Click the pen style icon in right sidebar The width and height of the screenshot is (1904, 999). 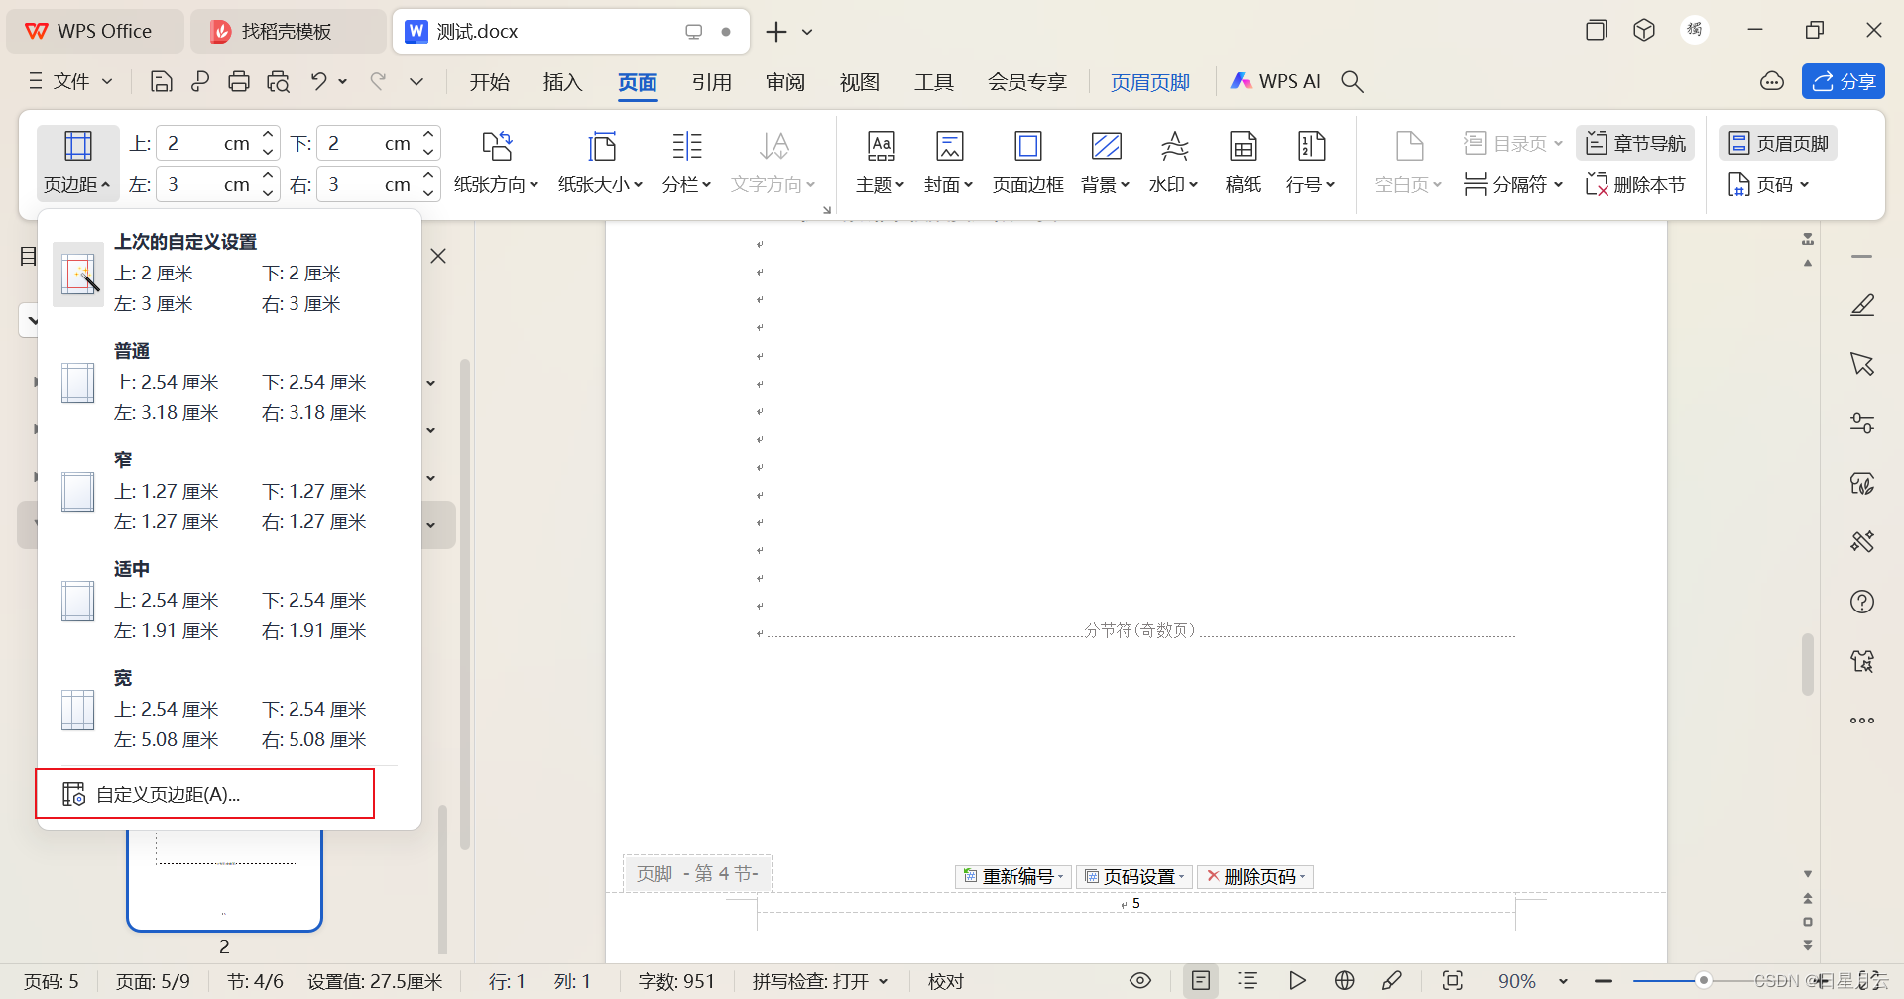[1862, 305]
